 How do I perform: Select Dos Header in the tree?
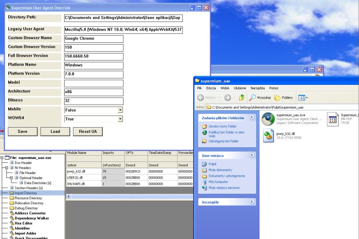click(23, 163)
